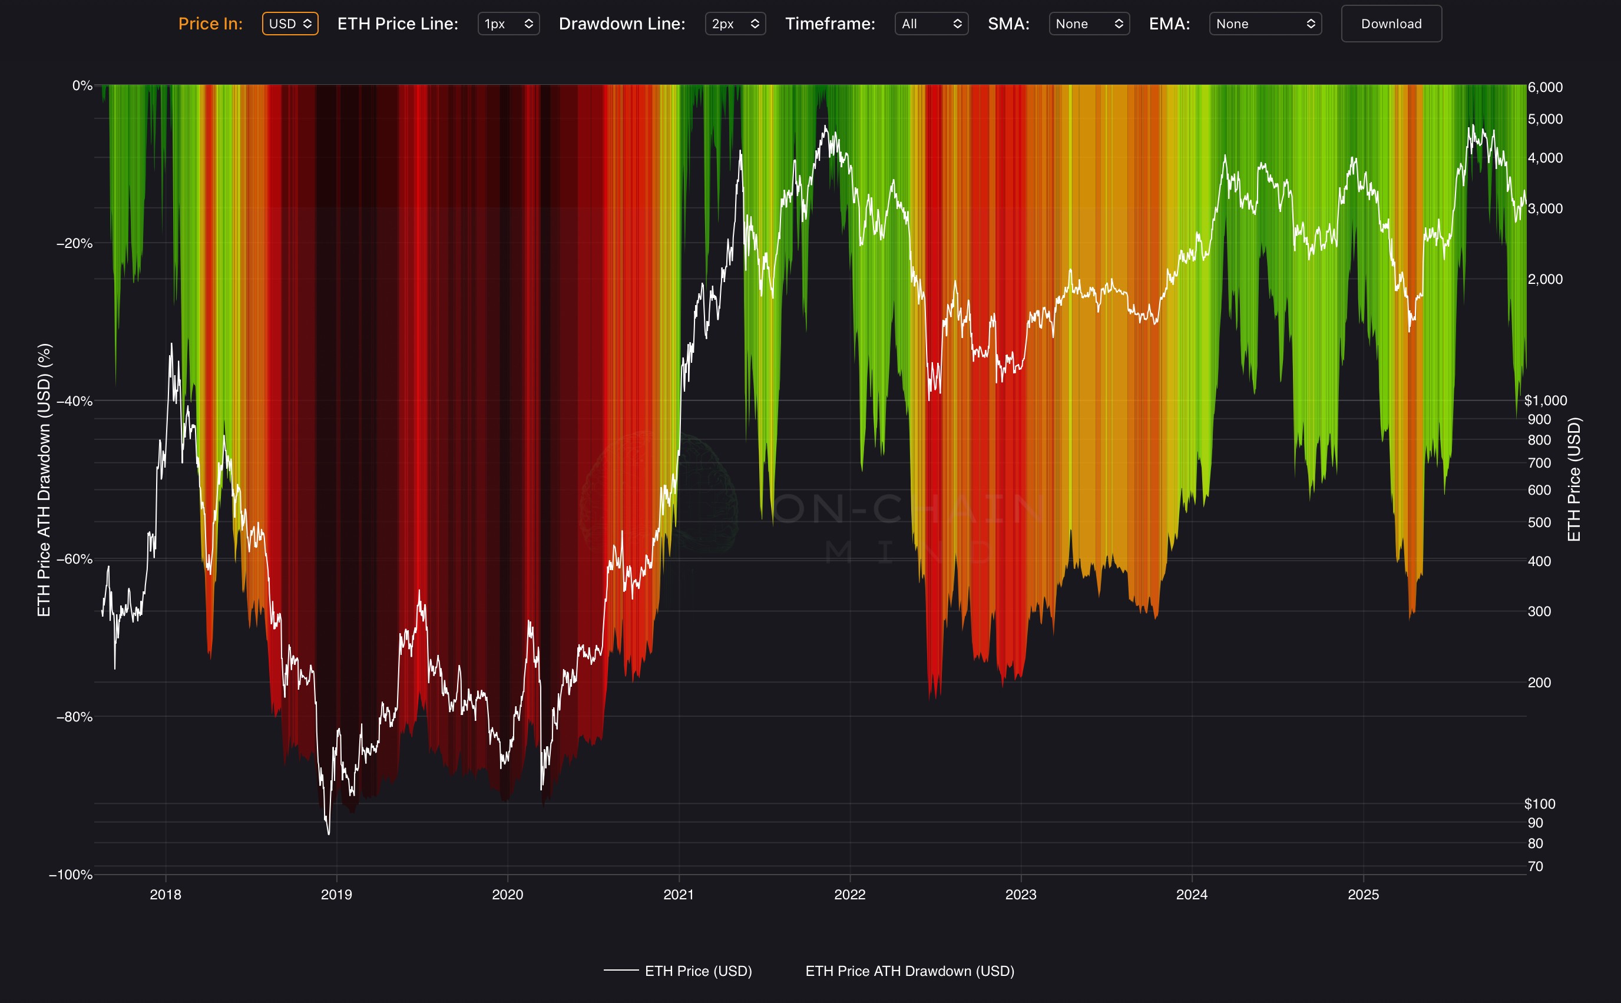The image size is (1621, 1003).
Task: Click the $1,000 price axis label
Action: pos(1545,400)
